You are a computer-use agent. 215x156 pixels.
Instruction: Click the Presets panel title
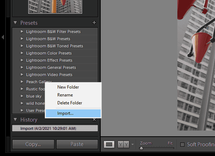pos(29,23)
